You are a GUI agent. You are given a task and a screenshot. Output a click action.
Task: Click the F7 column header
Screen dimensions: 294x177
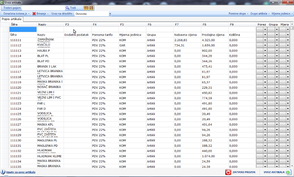pos(187,24)
